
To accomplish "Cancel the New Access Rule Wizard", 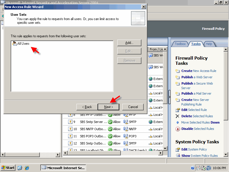I will coord(133,107).
